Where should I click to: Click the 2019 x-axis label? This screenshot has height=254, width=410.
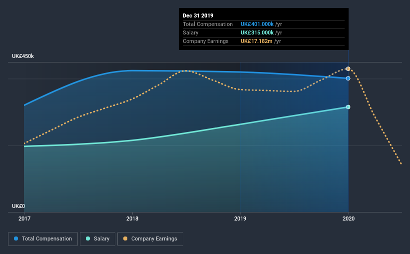[x=240, y=218]
